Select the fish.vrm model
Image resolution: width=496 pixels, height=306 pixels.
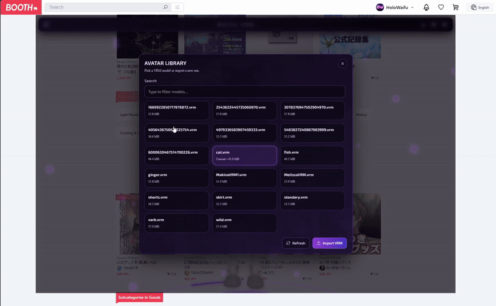click(x=312, y=155)
